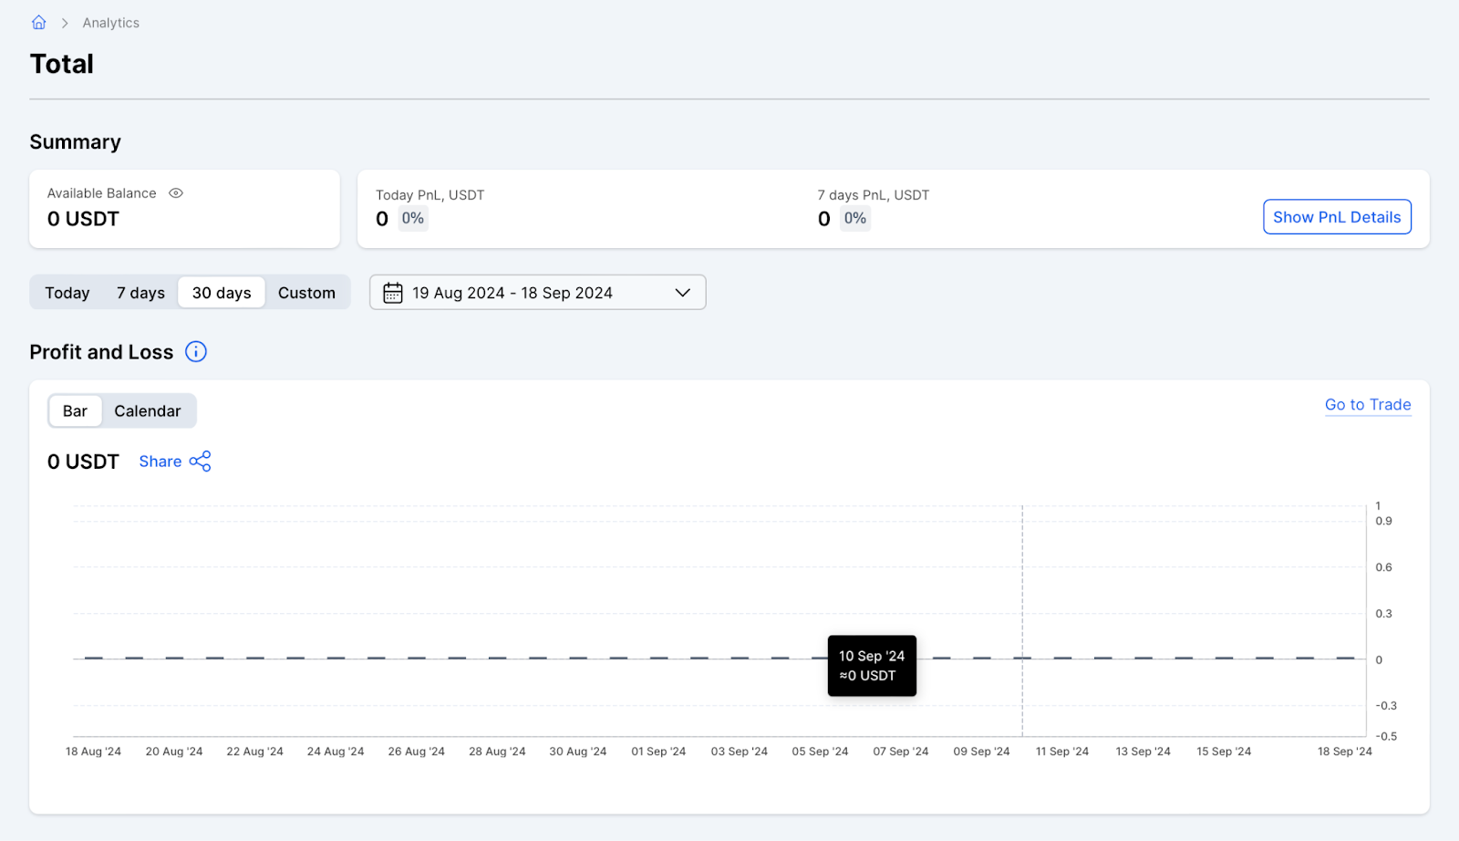Click the Analytics breadcrumb label
1459x841 pixels.
110,22
